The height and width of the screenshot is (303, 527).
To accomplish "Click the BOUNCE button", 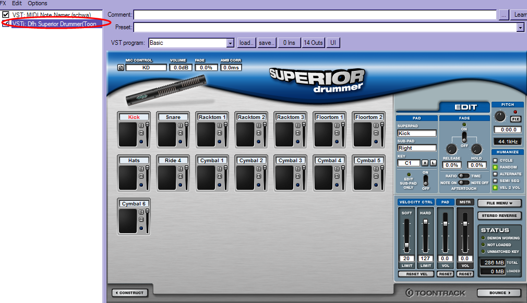I will 499,293.
